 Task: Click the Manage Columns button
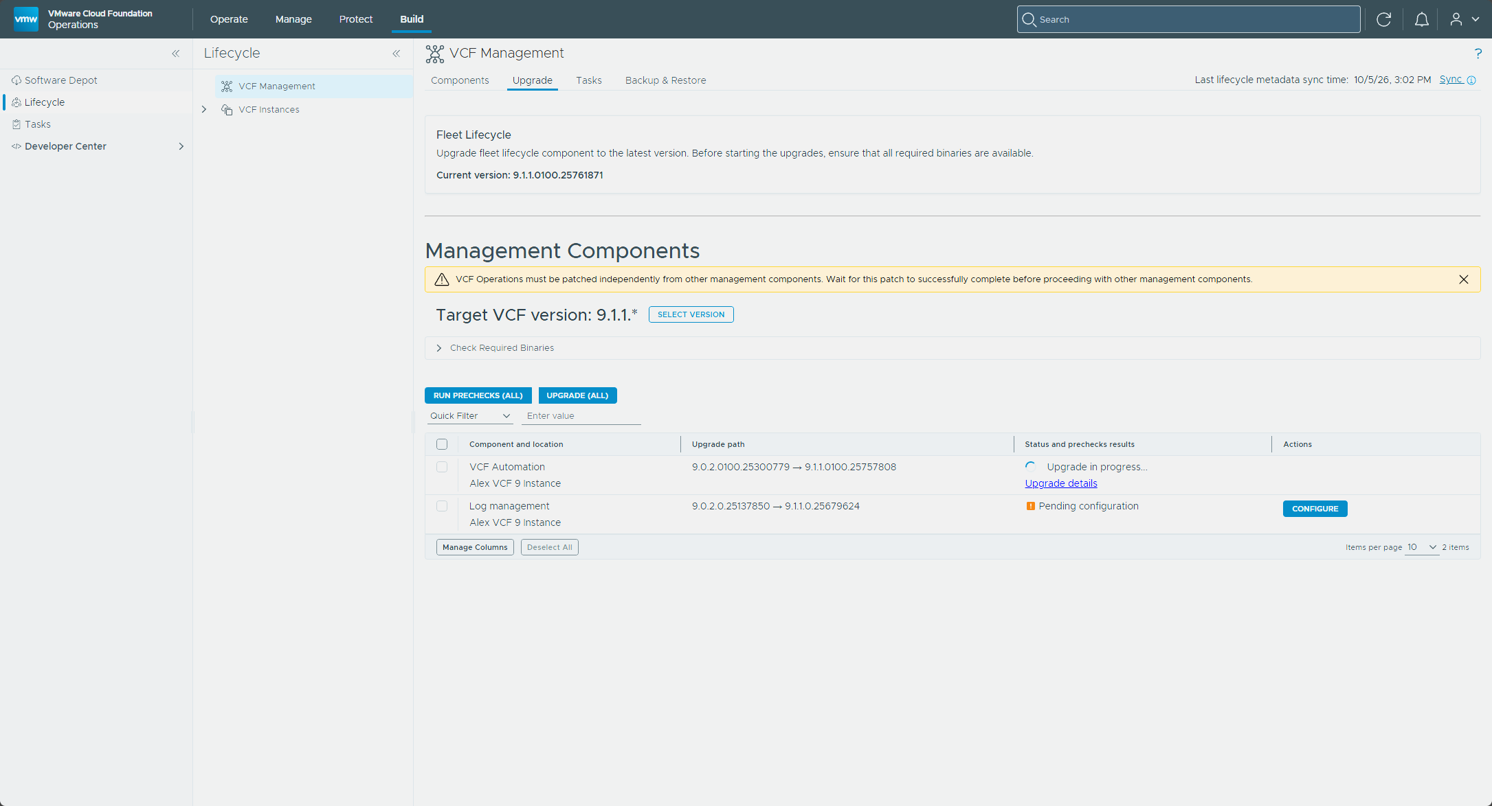475,547
